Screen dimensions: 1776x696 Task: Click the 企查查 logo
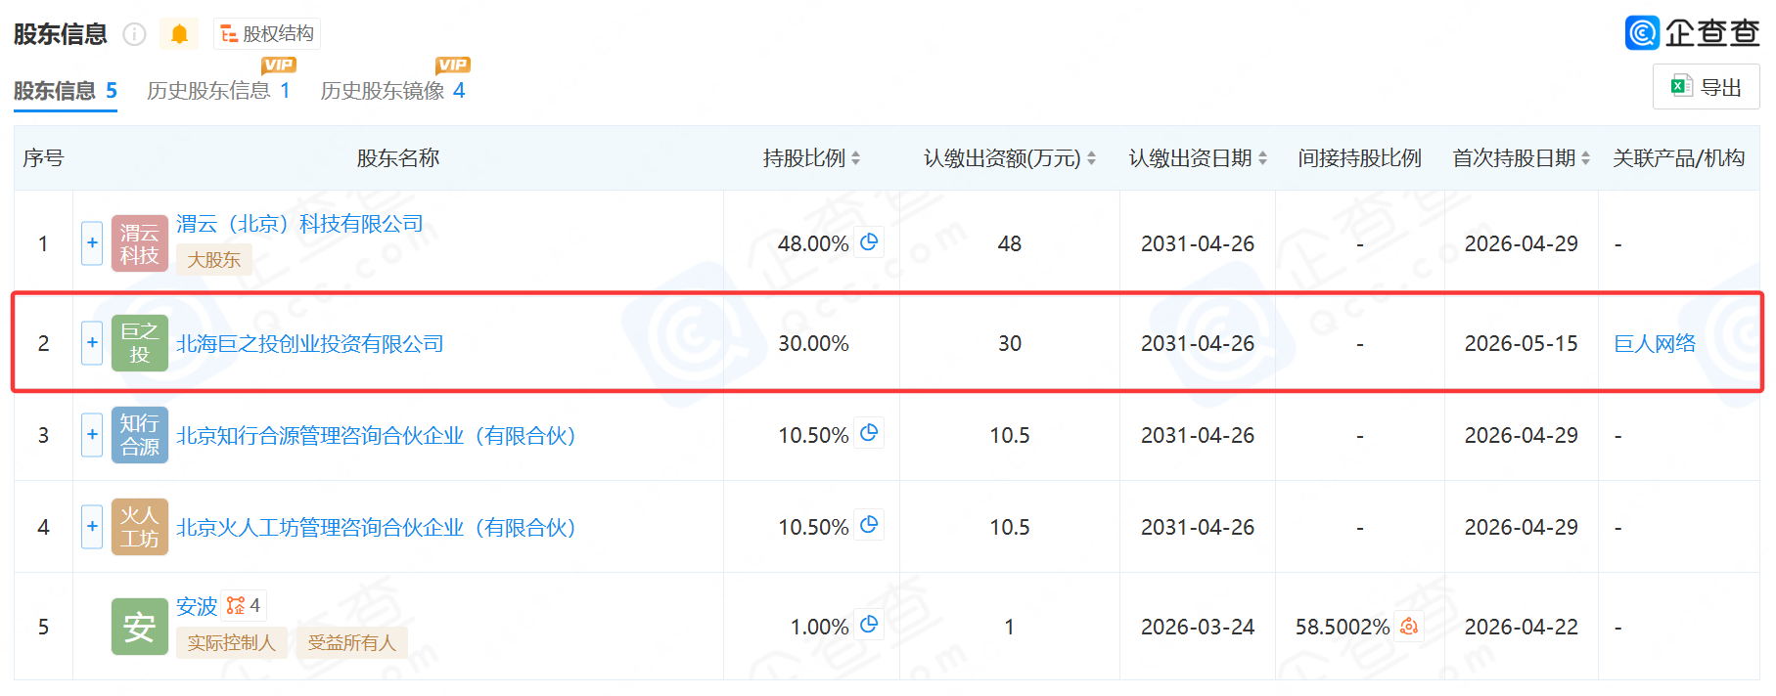(x=1692, y=32)
